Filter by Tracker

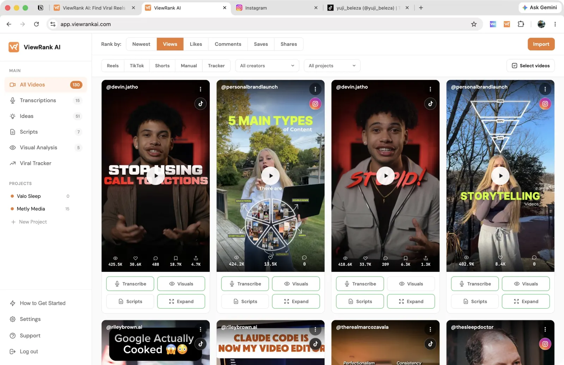(x=216, y=66)
